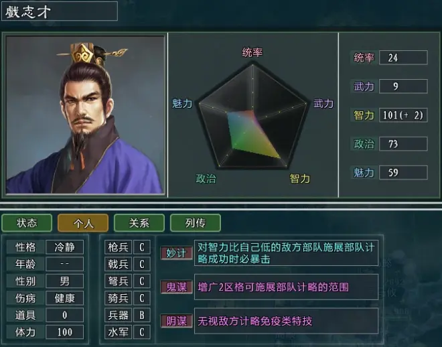
Task: Select the 水军 aptitude grade C
Action: tap(142, 332)
